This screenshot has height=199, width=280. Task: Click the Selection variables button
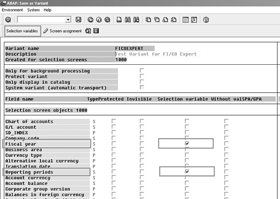(22, 31)
